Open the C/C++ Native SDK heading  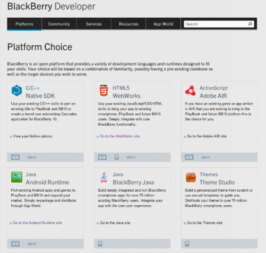[x=40, y=92]
